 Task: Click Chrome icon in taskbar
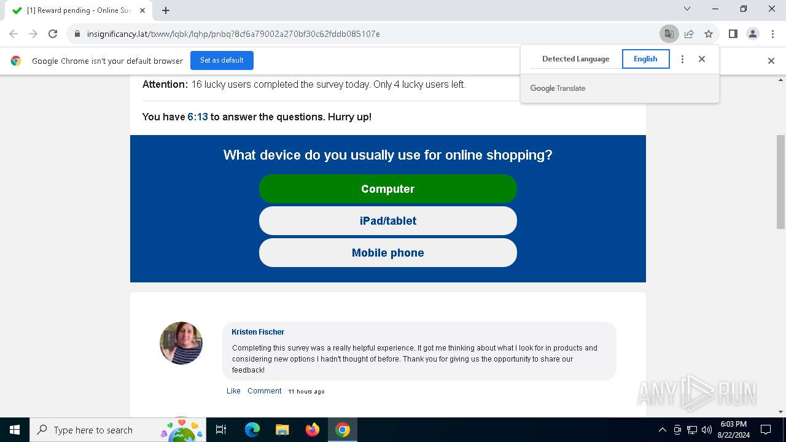pyautogui.click(x=343, y=430)
